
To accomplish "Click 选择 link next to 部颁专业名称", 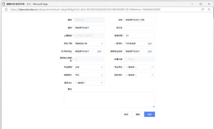I will pyautogui.click(x=149, y=51).
